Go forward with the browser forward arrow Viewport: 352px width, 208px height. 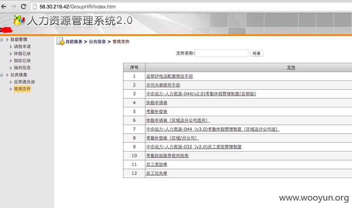coord(13,6)
